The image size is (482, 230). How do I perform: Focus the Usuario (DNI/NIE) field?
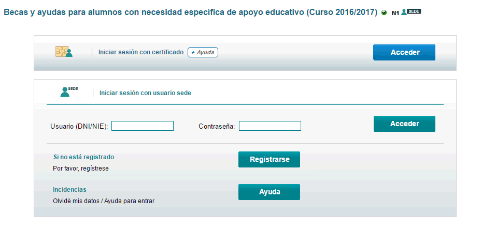(143, 126)
